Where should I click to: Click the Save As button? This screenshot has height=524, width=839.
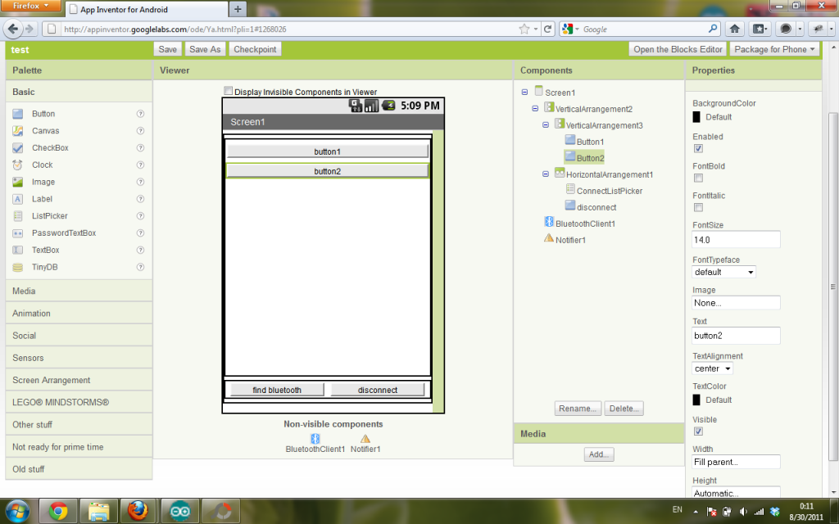[205, 49]
